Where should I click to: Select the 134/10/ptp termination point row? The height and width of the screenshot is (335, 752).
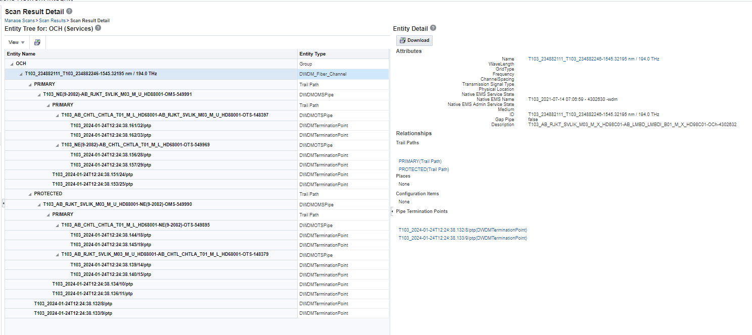197,285
